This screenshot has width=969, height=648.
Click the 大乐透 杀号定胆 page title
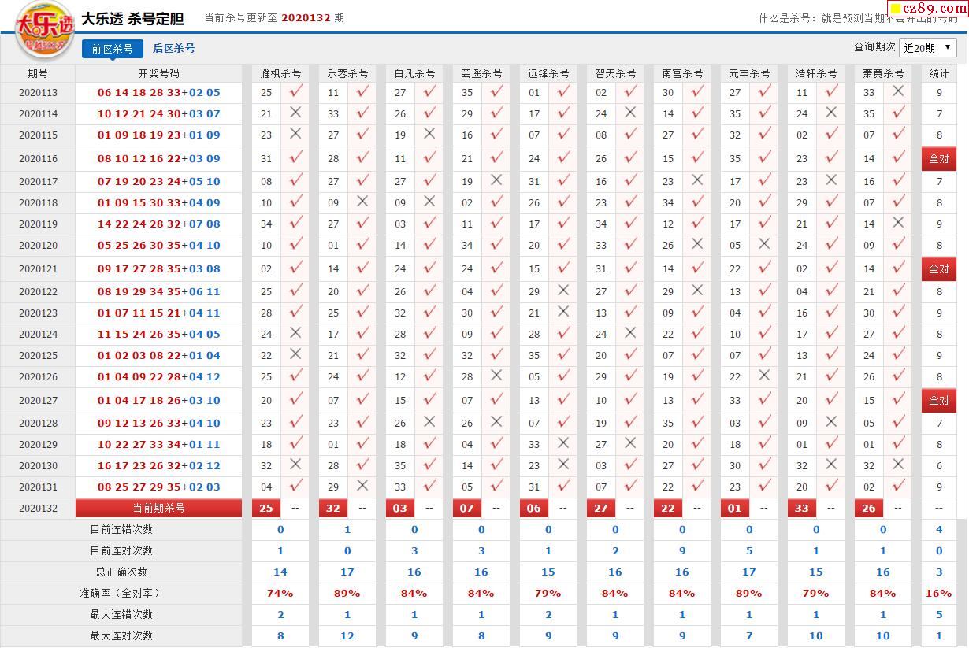[x=132, y=19]
